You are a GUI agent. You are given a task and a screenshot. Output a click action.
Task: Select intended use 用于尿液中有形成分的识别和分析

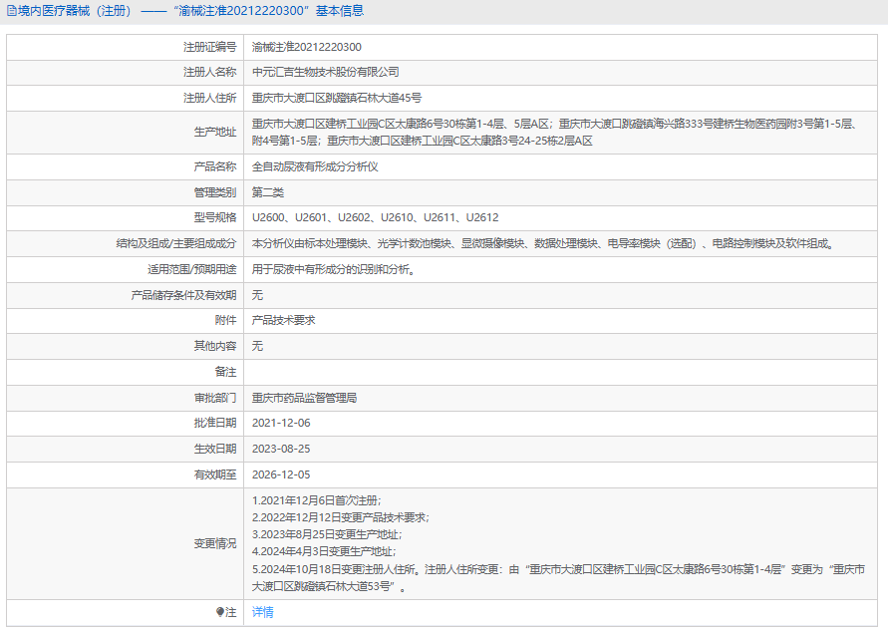[x=335, y=269]
